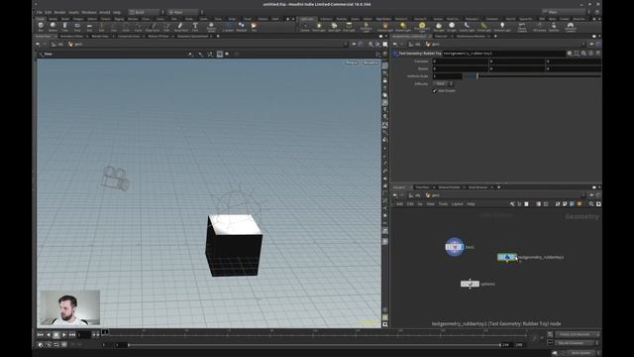Create a Box from the shelf
This screenshot has width=634, height=357.
pyautogui.click(x=41, y=27)
